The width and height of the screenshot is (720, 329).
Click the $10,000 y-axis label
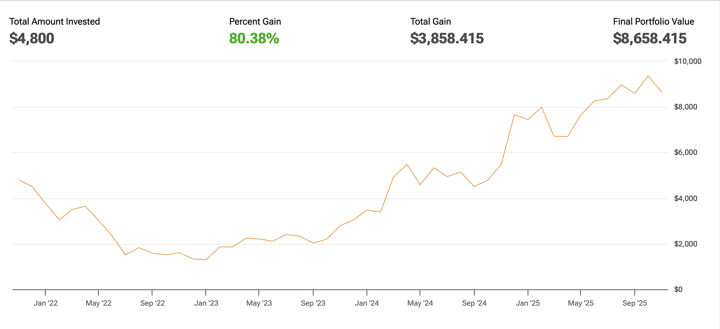point(688,61)
